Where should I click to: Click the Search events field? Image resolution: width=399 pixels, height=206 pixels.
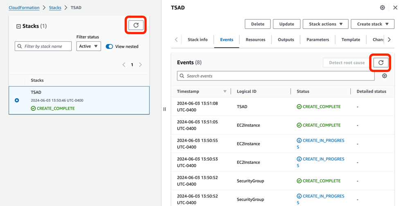(x=276, y=76)
